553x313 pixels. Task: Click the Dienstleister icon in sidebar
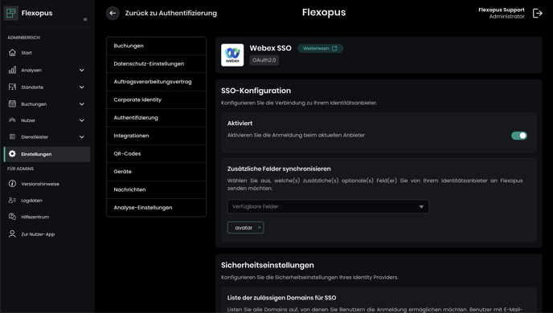[x=12, y=136]
